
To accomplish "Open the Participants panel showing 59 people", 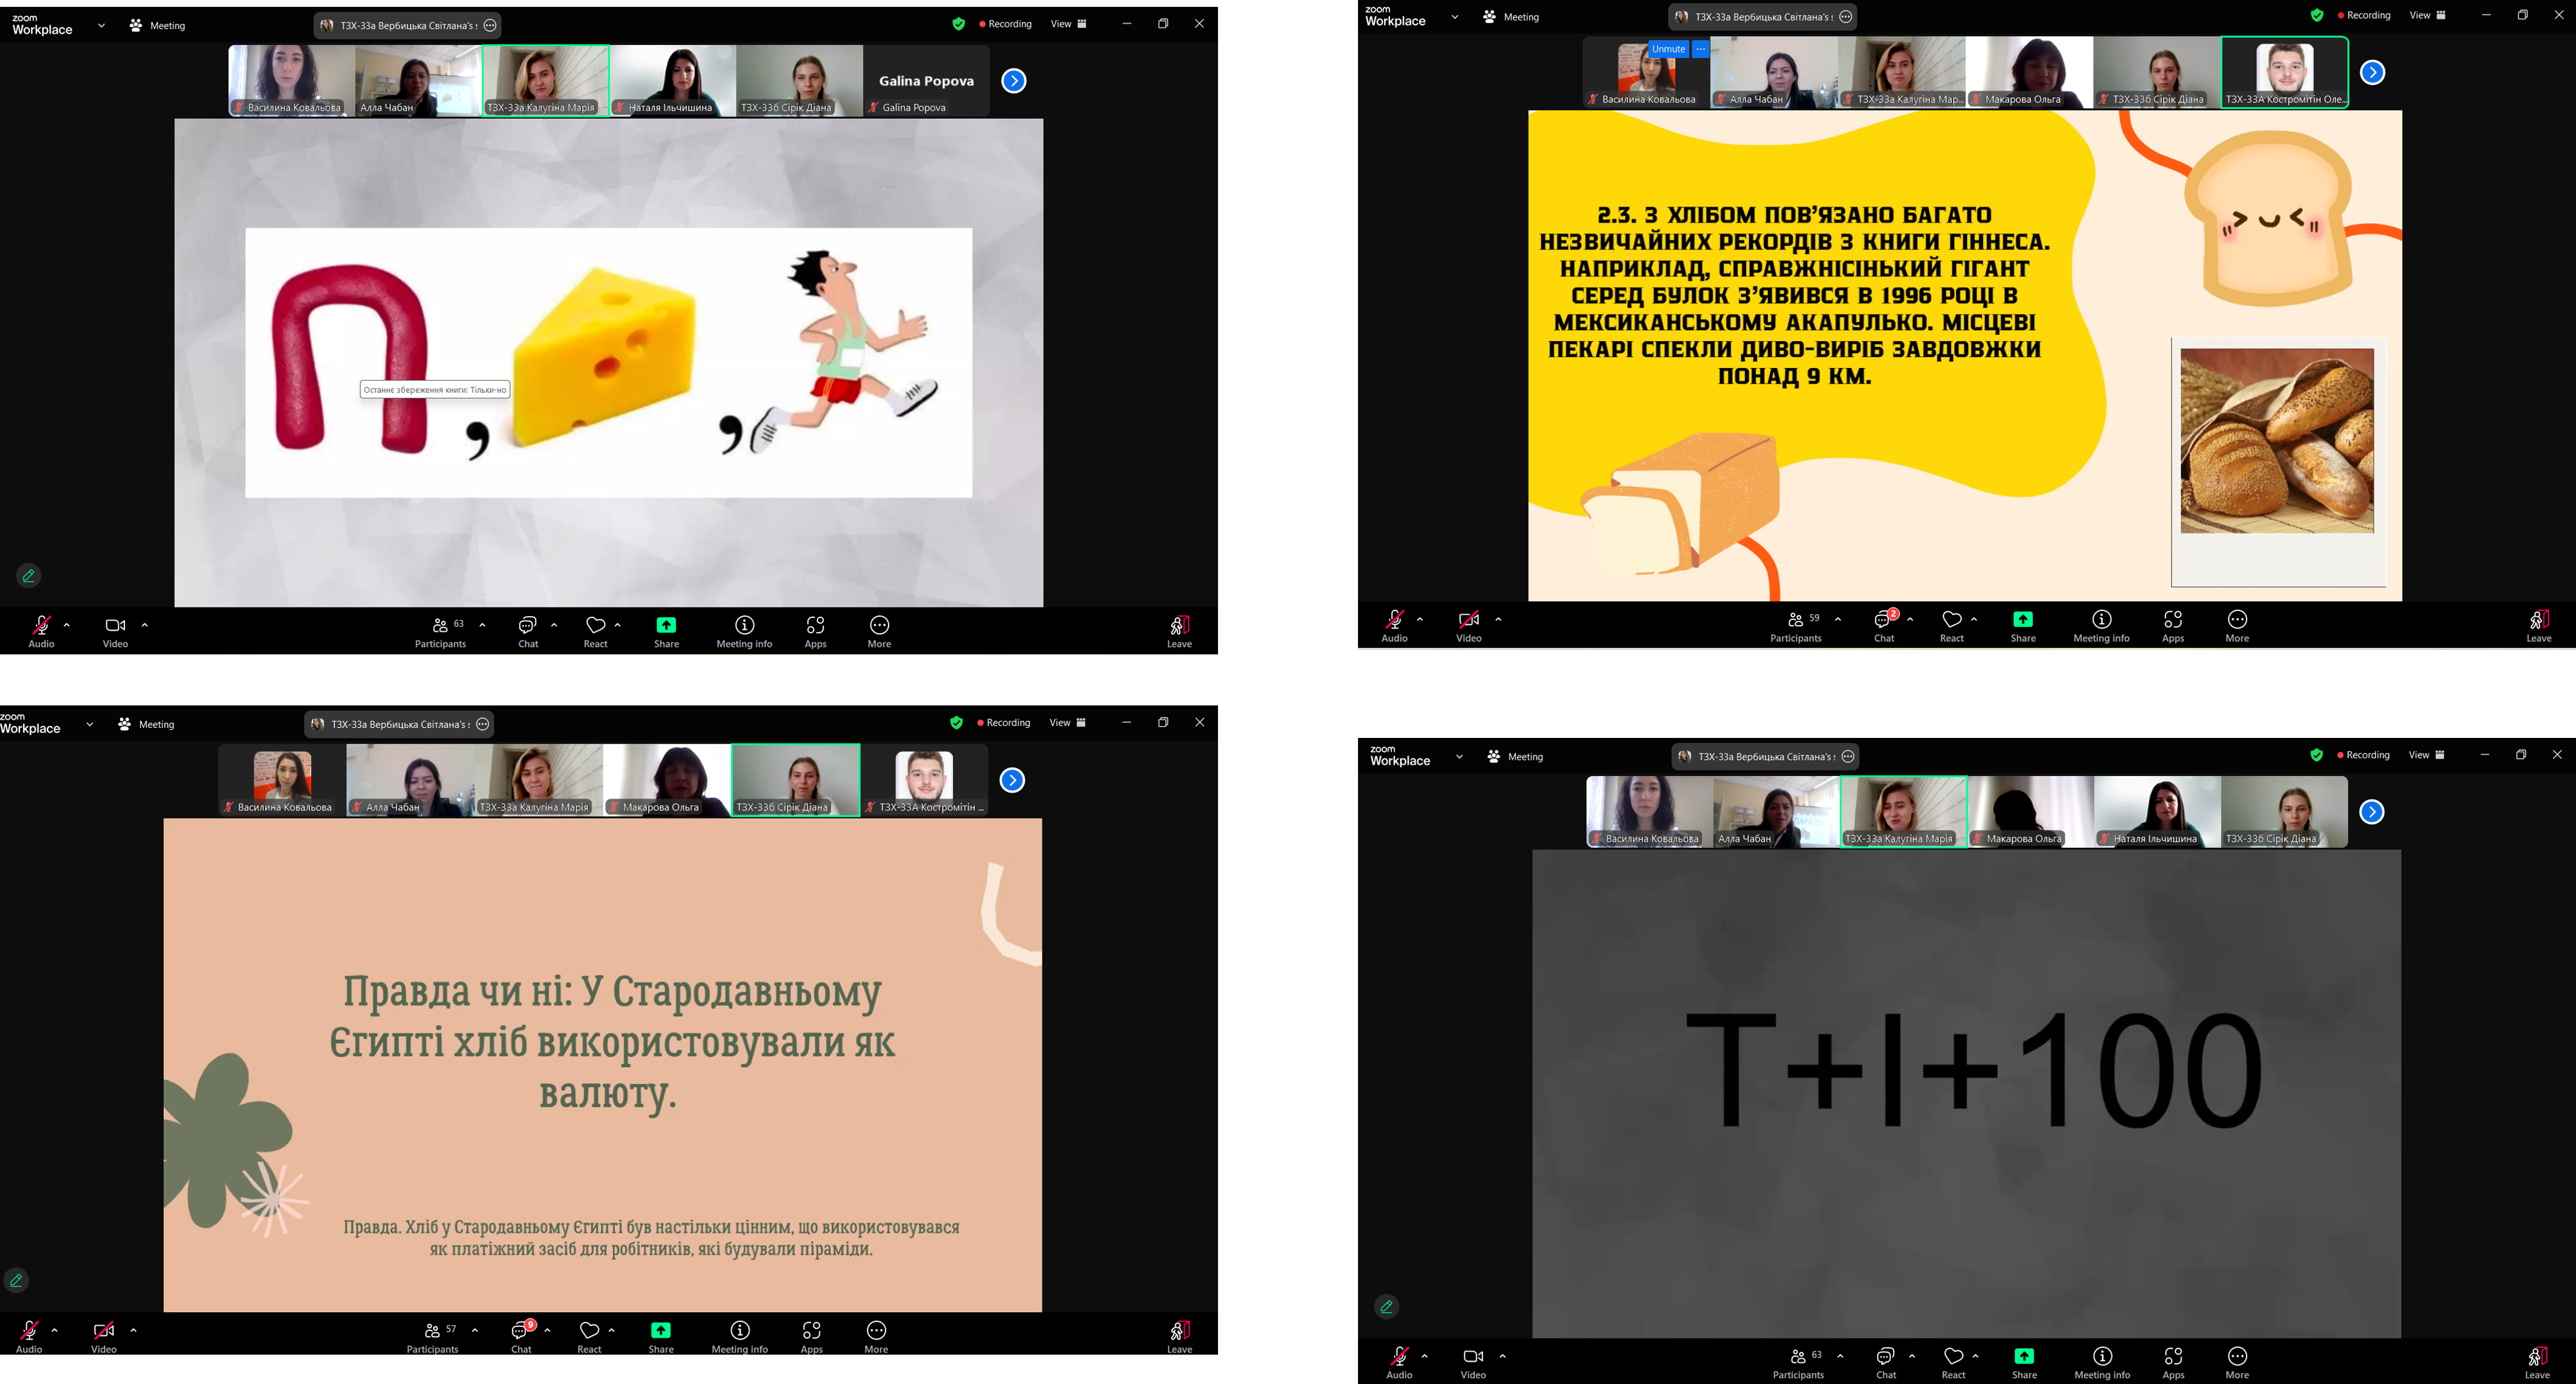I will 1796,626.
